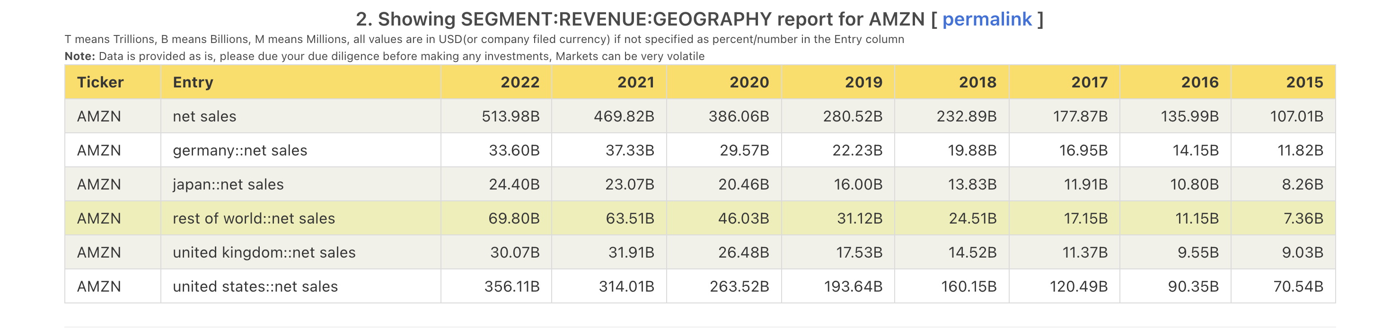This screenshot has height=328, width=1391.
Task: Click rest of world 17.15B value
Action: tap(1086, 218)
